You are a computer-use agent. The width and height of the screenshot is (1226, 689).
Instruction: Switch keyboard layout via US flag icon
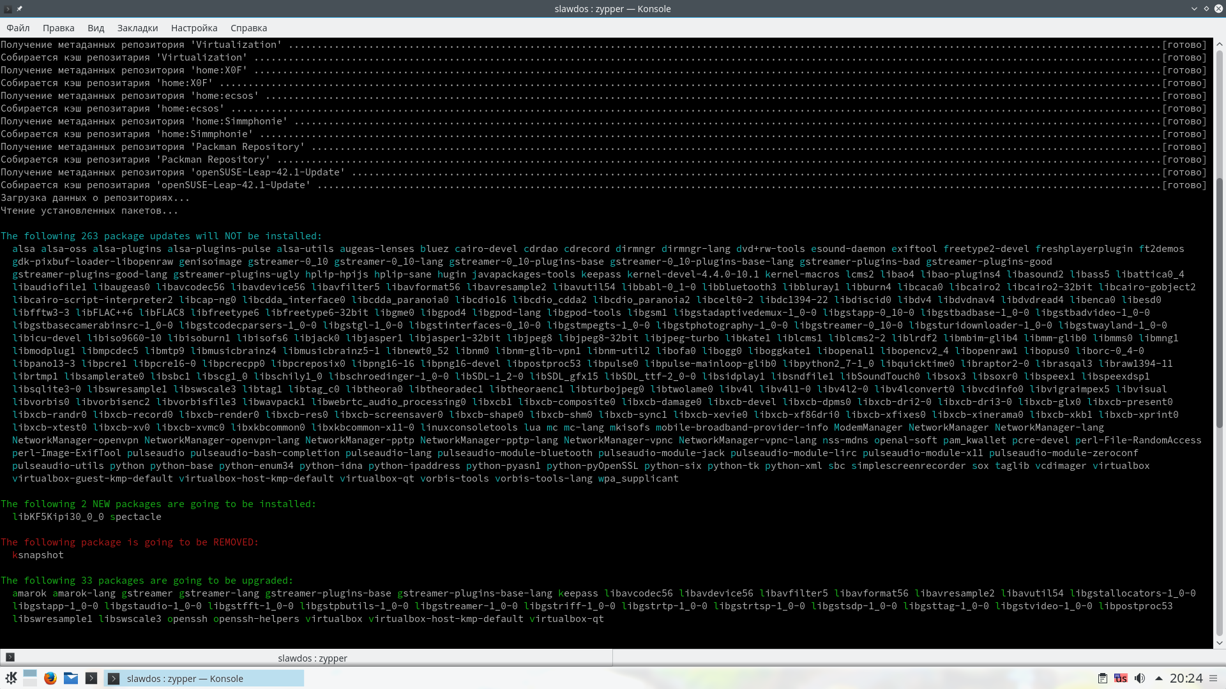point(1121,678)
